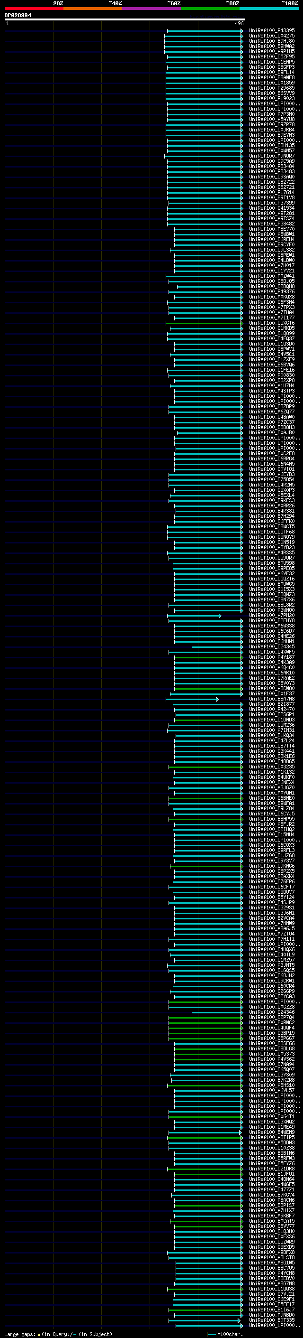Open hit UniRef100_B9HJ80
The width and height of the screenshot is (303, 1338).
[x=272, y=41]
